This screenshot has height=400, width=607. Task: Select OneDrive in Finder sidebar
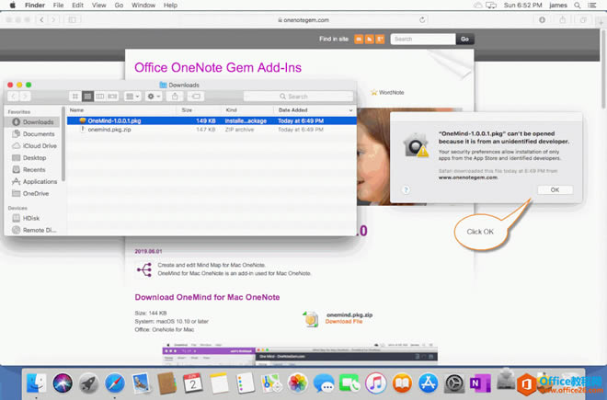[30, 193]
